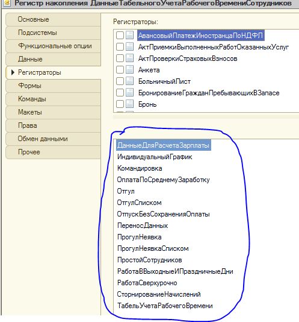Screen dimensions: 299x322
Task: Click the accumulation register icon in title bar
Action: [7, 3]
